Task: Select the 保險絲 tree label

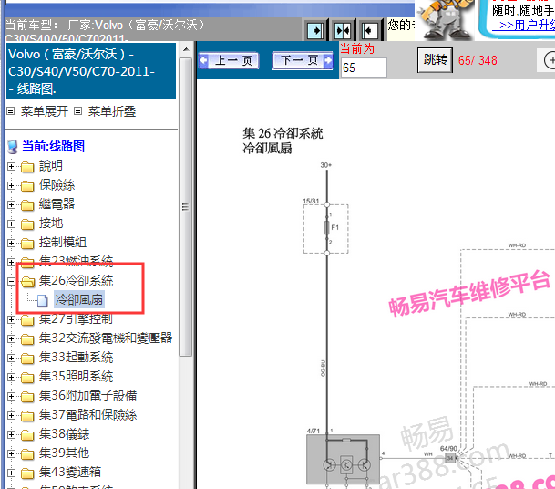Action: click(x=57, y=184)
